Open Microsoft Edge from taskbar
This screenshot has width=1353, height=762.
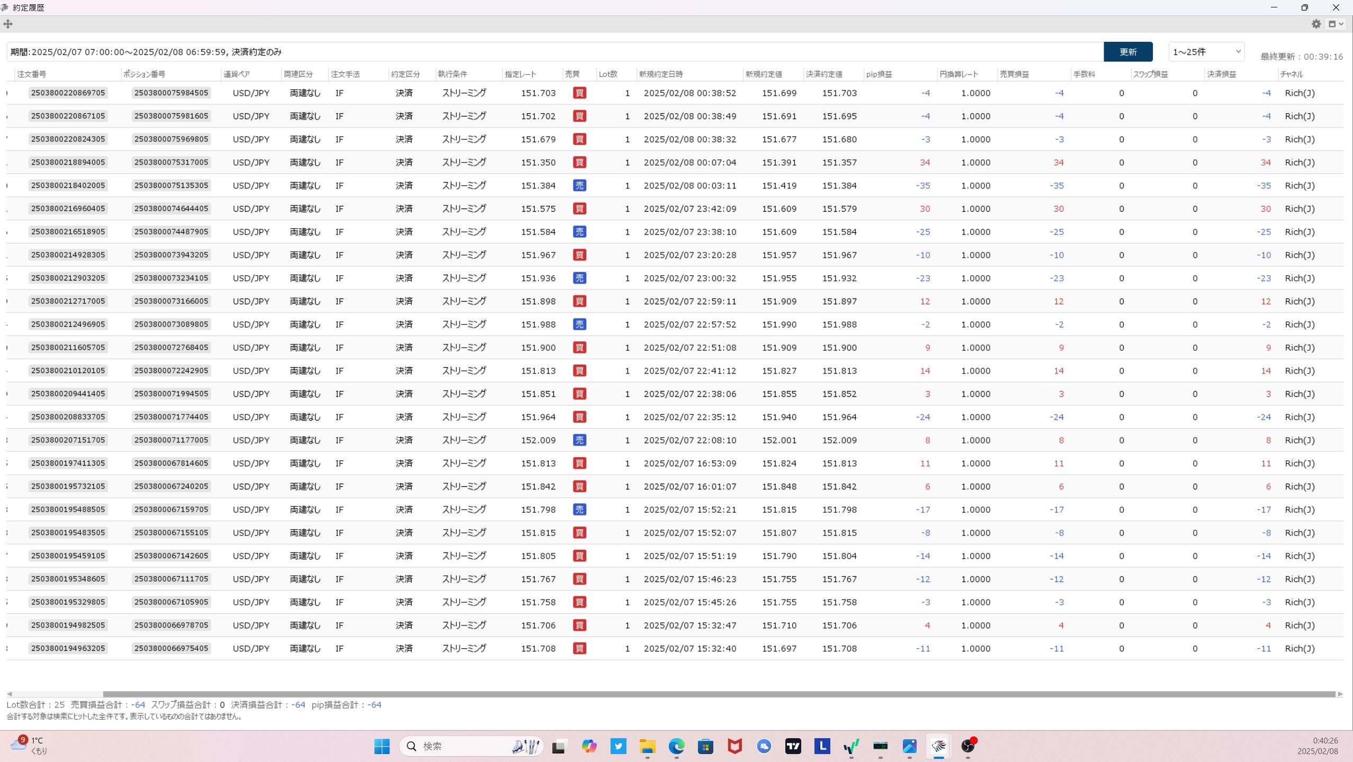tap(676, 746)
